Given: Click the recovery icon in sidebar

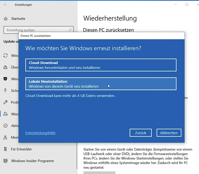Looking at the screenshot, I should coord(5,114).
